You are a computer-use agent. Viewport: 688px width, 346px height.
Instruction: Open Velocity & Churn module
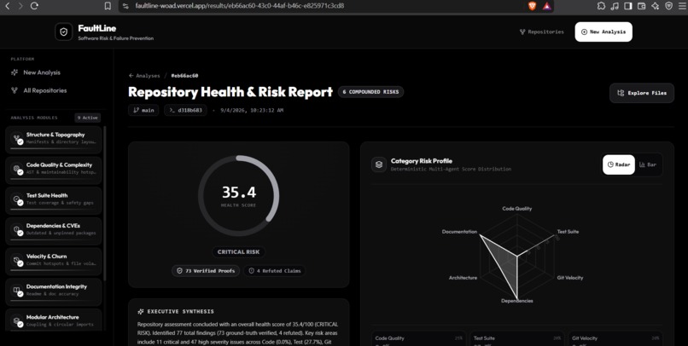54,260
